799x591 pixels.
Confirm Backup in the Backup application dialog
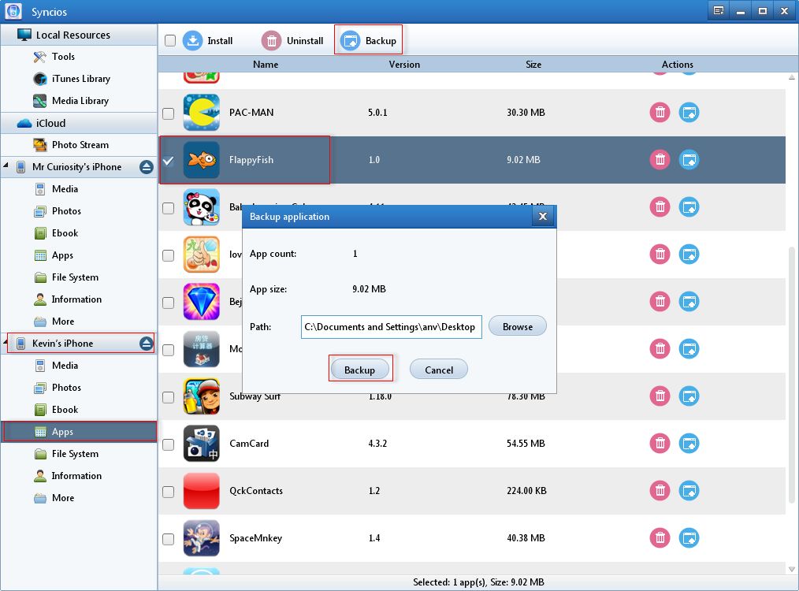[x=360, y=370]
